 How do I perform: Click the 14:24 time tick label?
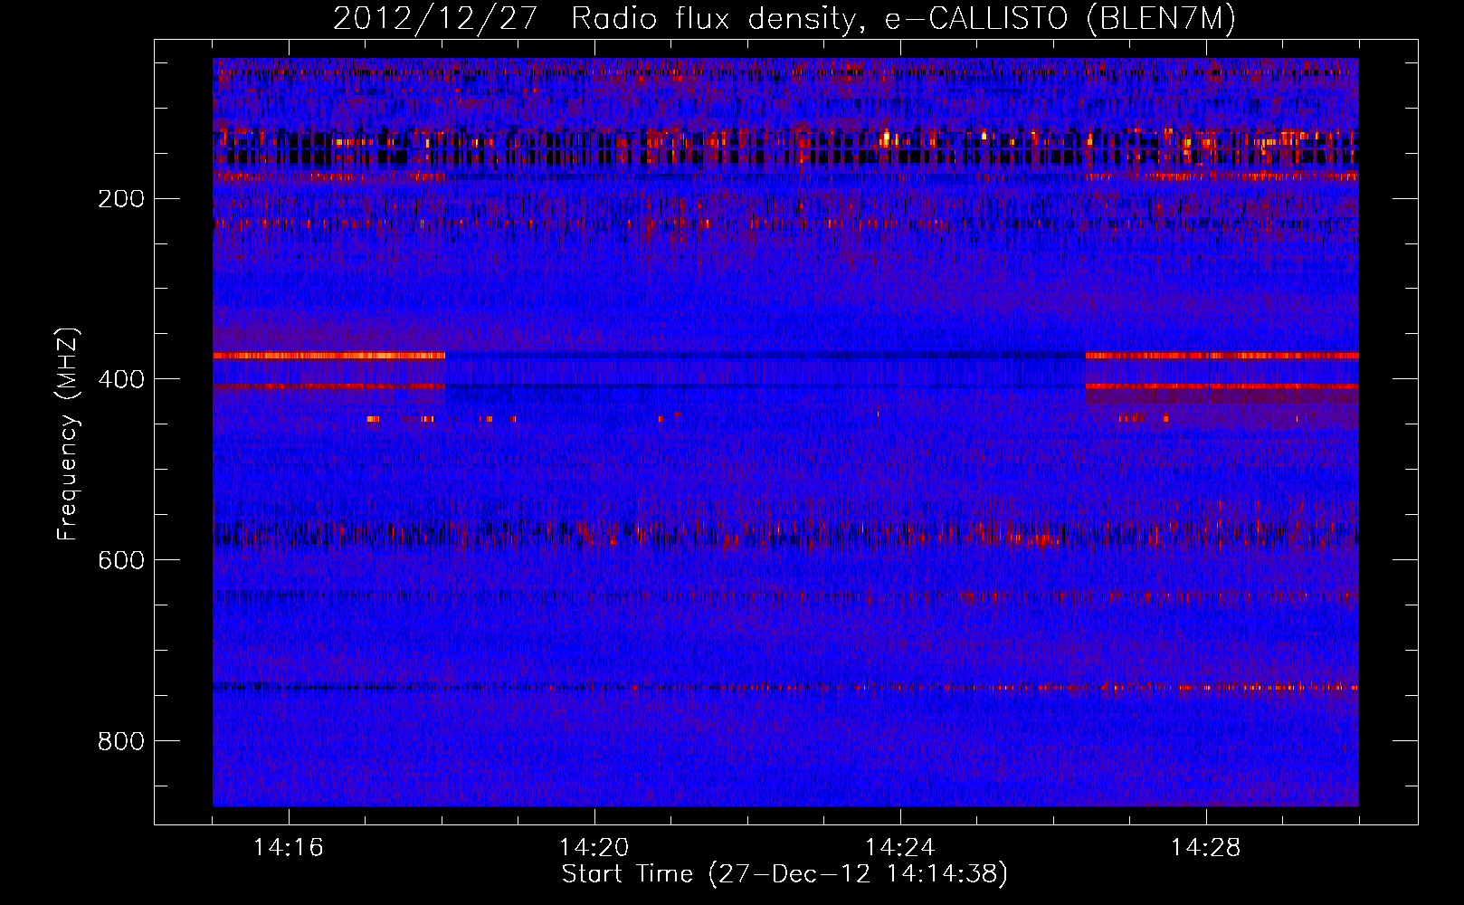899,848
